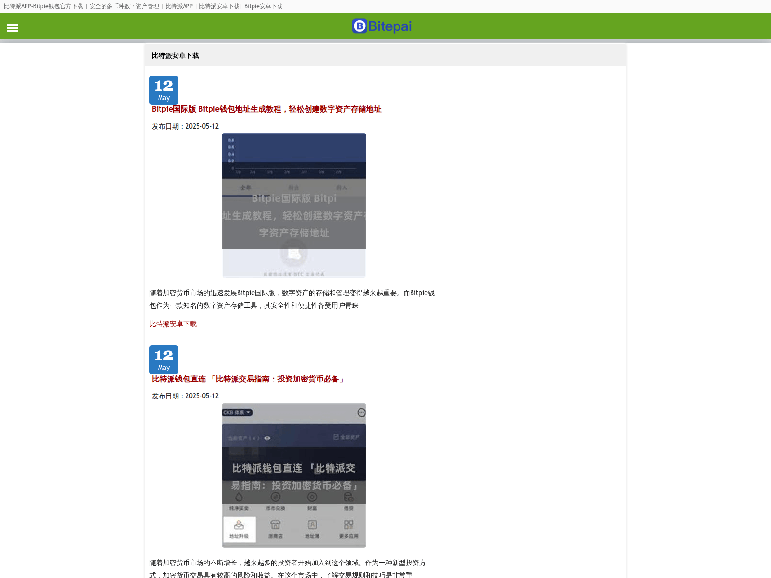Click the red '比特派安卓下载' category link
The height and width of the screenshot is (578, 771).
pyautogui.click(x=173, y=324)
